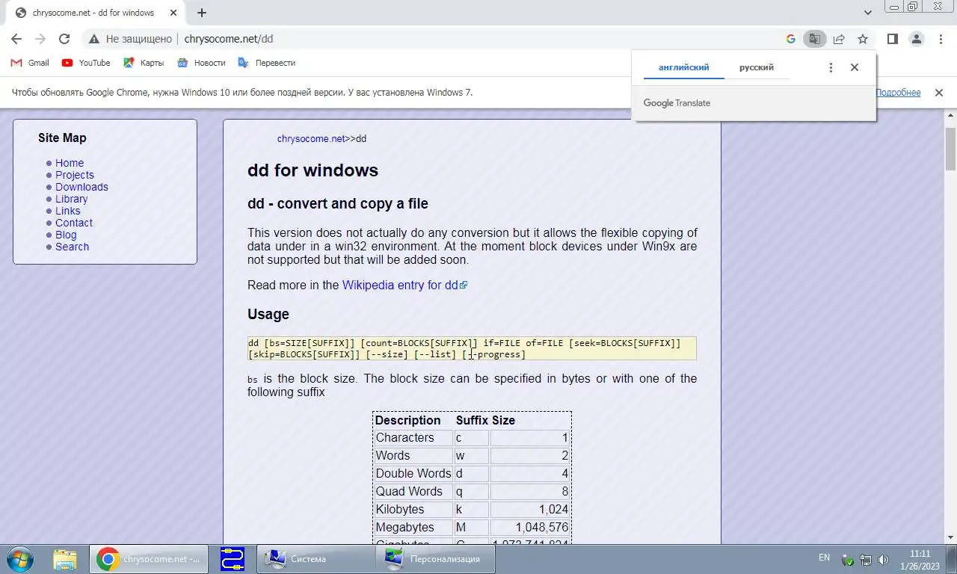Click the Kilobytes table cell
This screenshot has width=957, height=574.
pos(413,509)
